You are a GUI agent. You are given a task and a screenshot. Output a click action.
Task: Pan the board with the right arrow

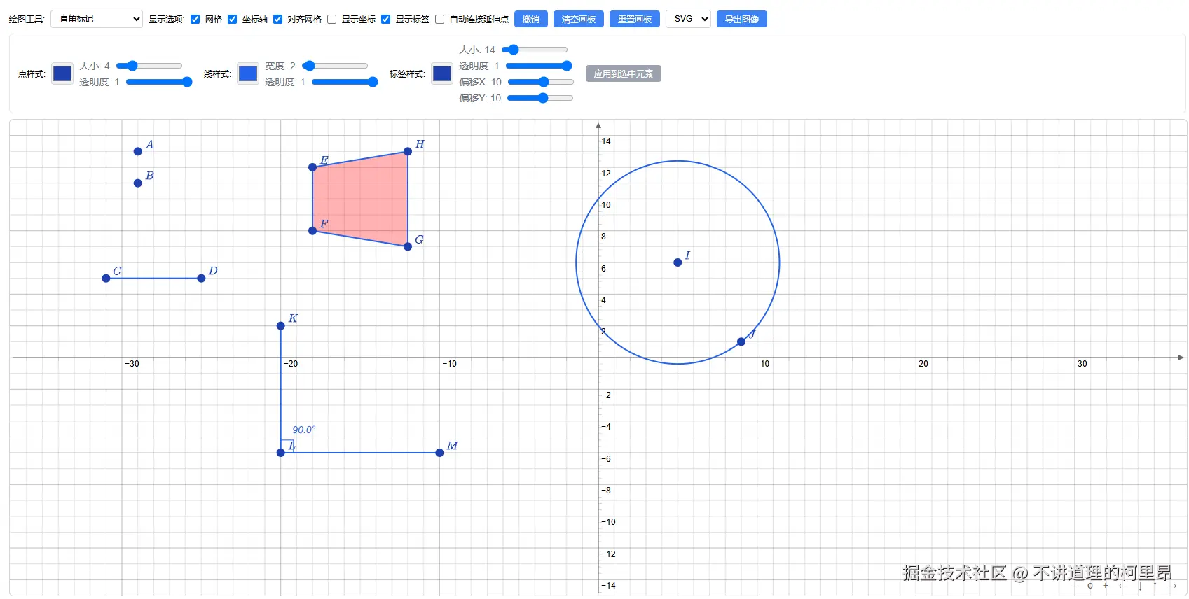click(x=1172, y=586)
